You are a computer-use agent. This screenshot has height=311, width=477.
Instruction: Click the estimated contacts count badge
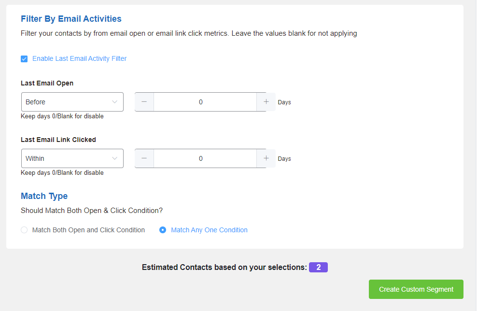(318, 268)
